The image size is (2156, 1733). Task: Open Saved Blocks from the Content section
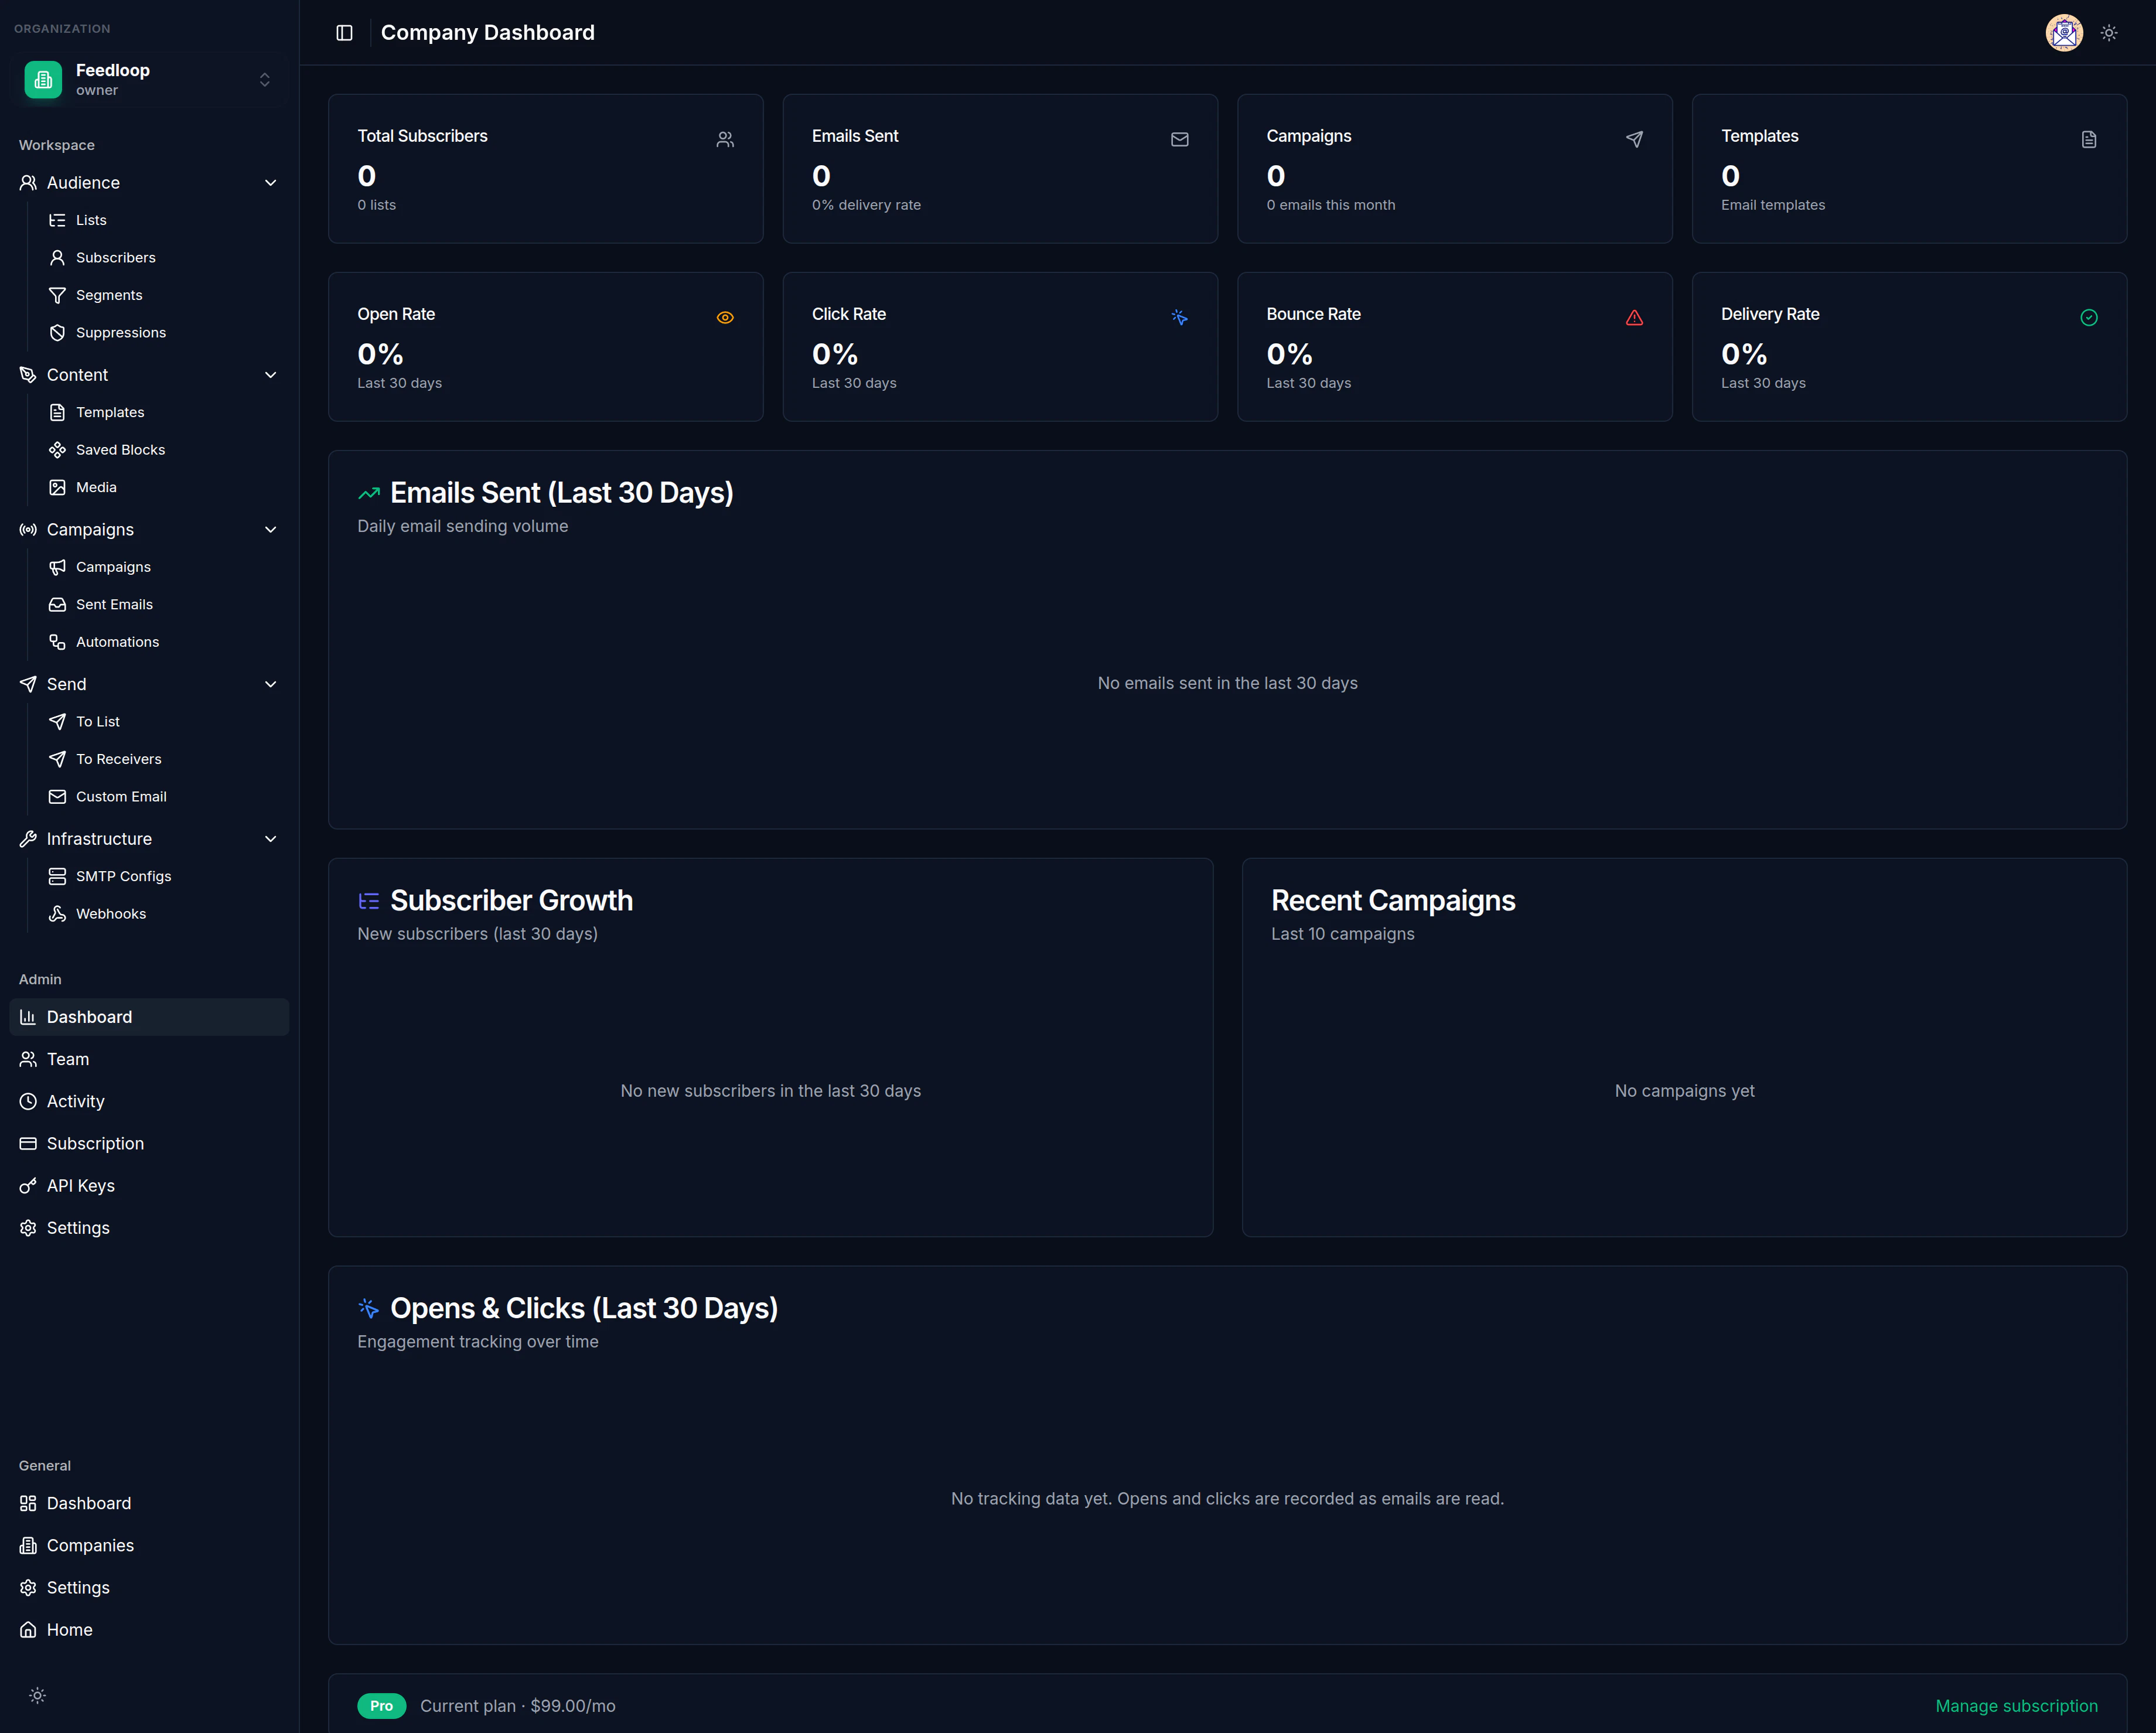pos(120,449)
